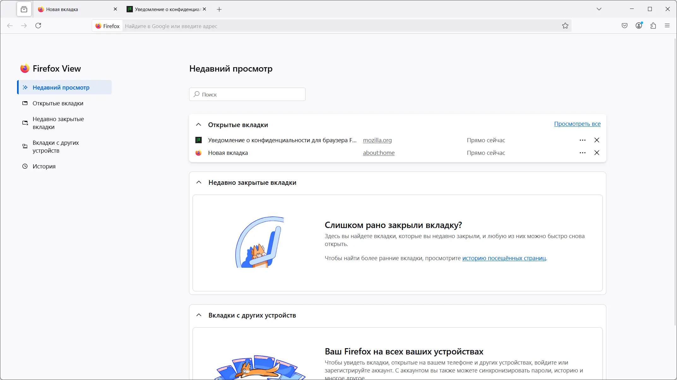The height and width of the screenshot is (380, 677).
Task: Open the extensions panel icon
Action: tap(653, 26)
